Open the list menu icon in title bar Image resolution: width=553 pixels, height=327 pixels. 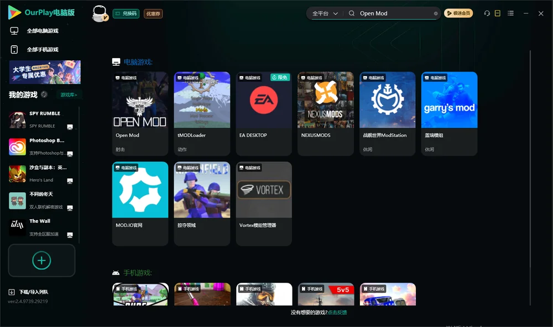point(510,13)
